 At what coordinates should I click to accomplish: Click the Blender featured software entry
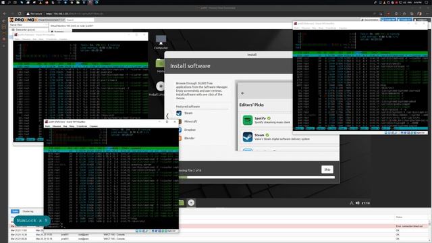189,138
